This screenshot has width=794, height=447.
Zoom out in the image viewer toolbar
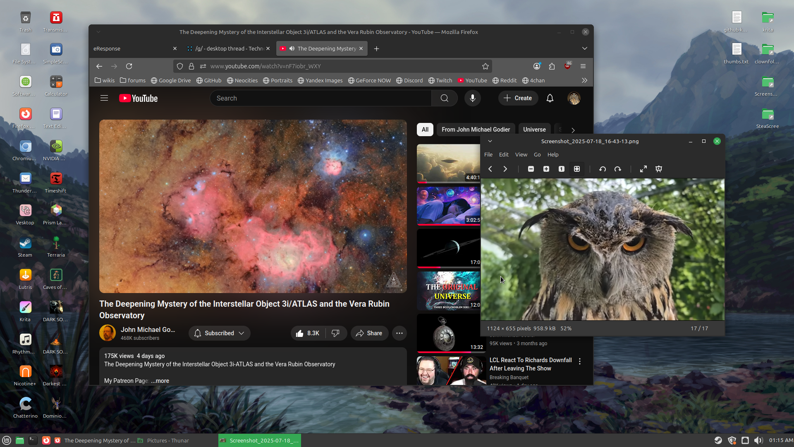[x=531, y=169]
